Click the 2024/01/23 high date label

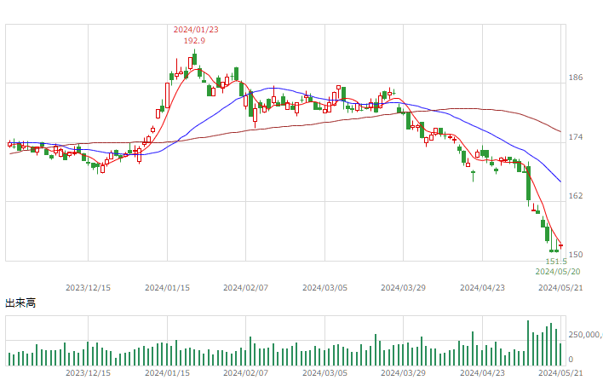[x=196, y=30]
